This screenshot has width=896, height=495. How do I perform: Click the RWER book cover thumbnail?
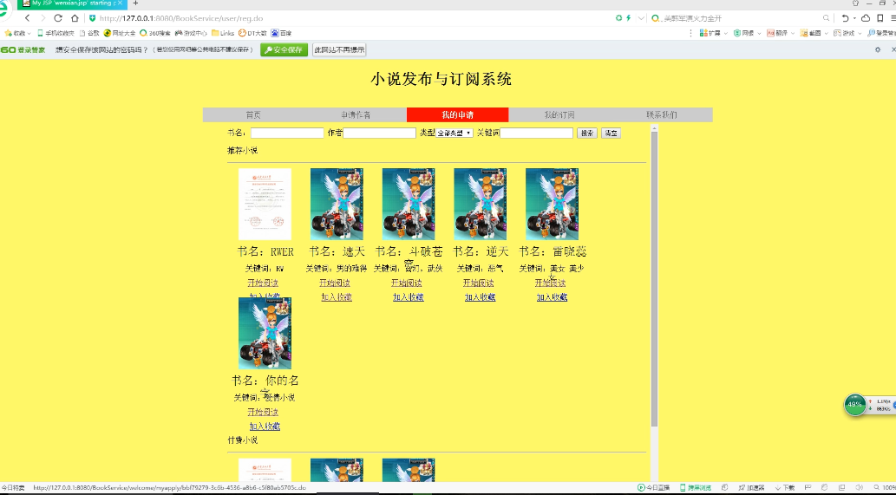point(265,204)
